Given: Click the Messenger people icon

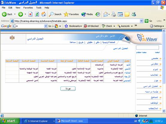Looking at the screenshot, I should pos(134,14).
